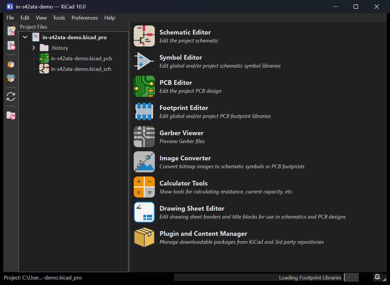
Task: Open Image Converter via its icon
Action: pyautogui.click(x=144, y=162)
